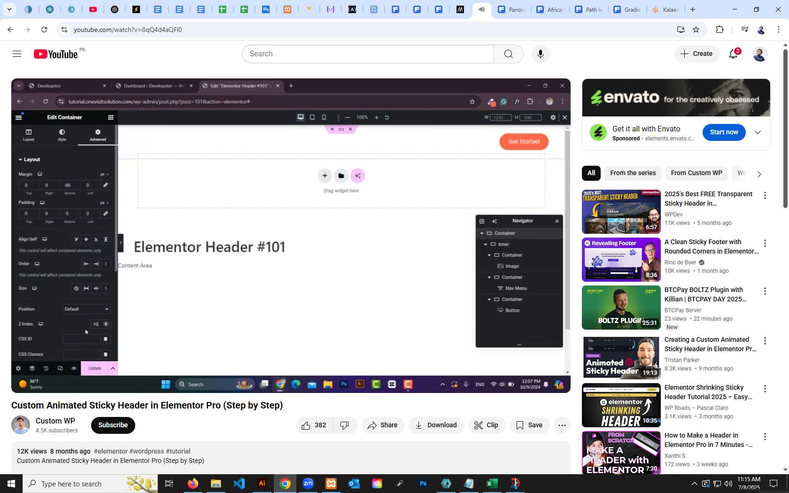Install app icon in address bar
The image size is (789, 493).
[x=681, y=30]
